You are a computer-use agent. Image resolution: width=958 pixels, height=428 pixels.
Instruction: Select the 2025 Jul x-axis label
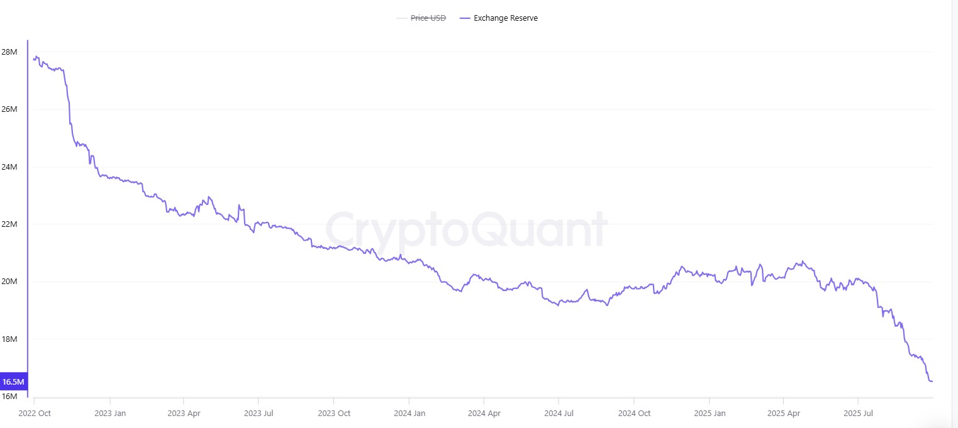pos(859,414)
